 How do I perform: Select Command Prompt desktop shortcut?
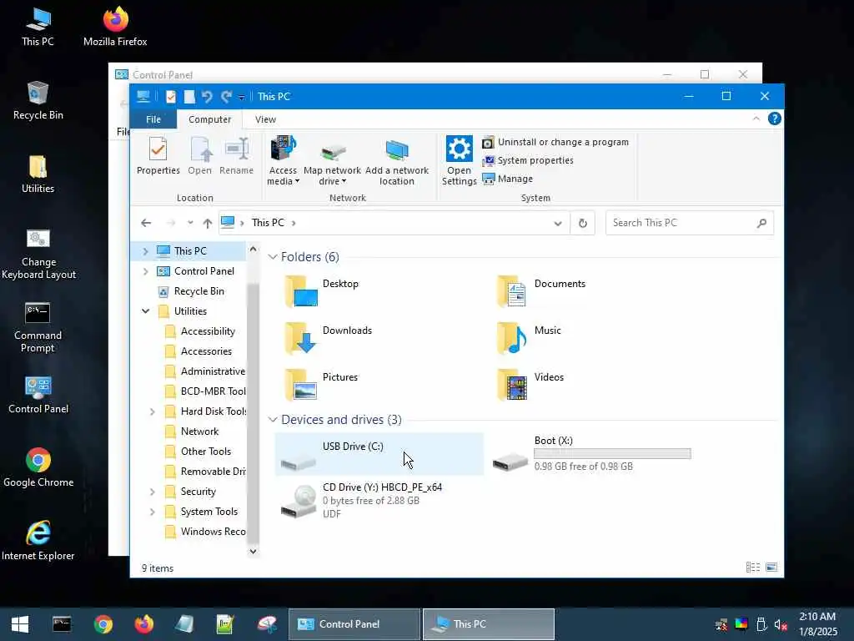(38, 327)
